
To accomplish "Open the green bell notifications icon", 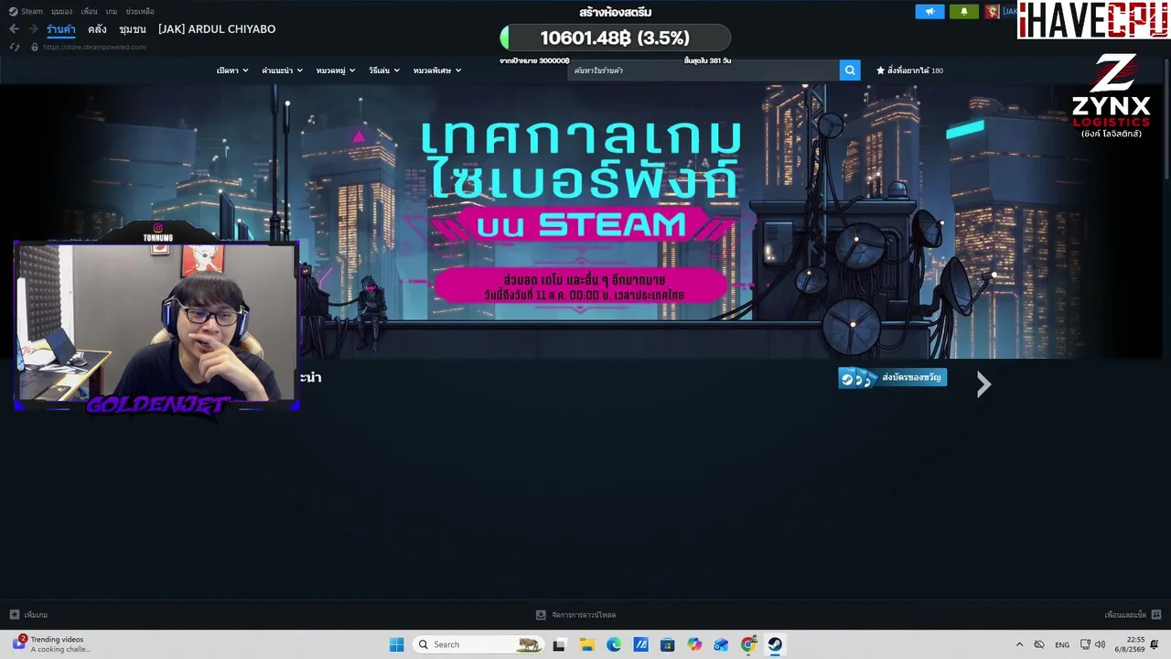I will click(x=963, y=12).
